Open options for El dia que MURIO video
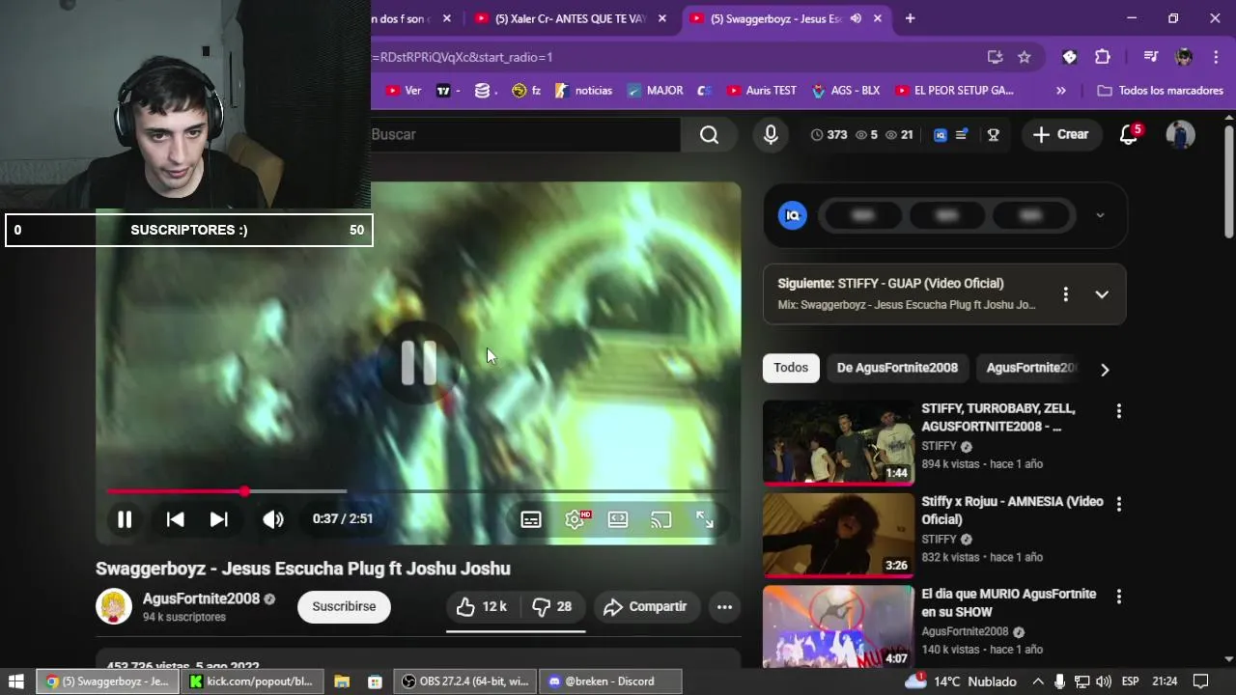1236x695 pixels. 1119,597
